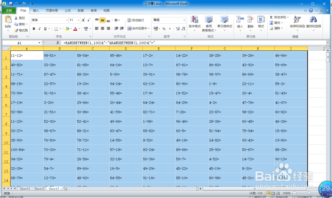The width and height of the screenshot is (332, 198).
Task: Open the Insert ribbon tab
Action: point(36,11)
